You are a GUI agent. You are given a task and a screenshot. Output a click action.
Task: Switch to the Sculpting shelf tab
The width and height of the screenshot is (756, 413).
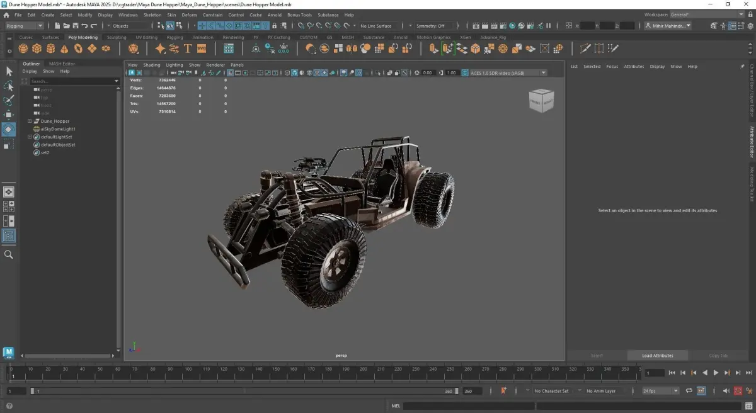(x=117, y=37)
